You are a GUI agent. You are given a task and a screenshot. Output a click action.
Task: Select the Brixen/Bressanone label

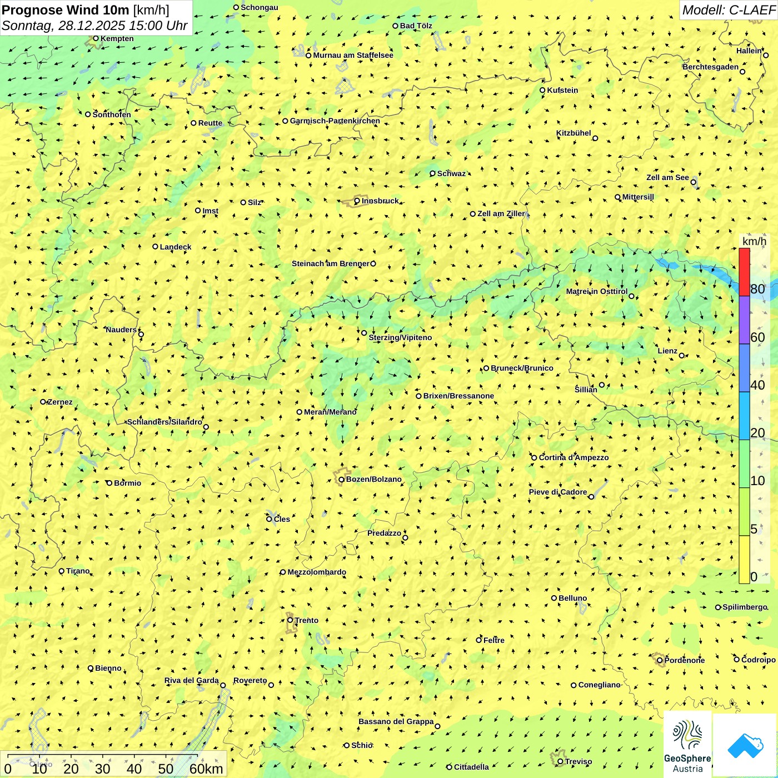pyautogui.click(x=458, y=396)
